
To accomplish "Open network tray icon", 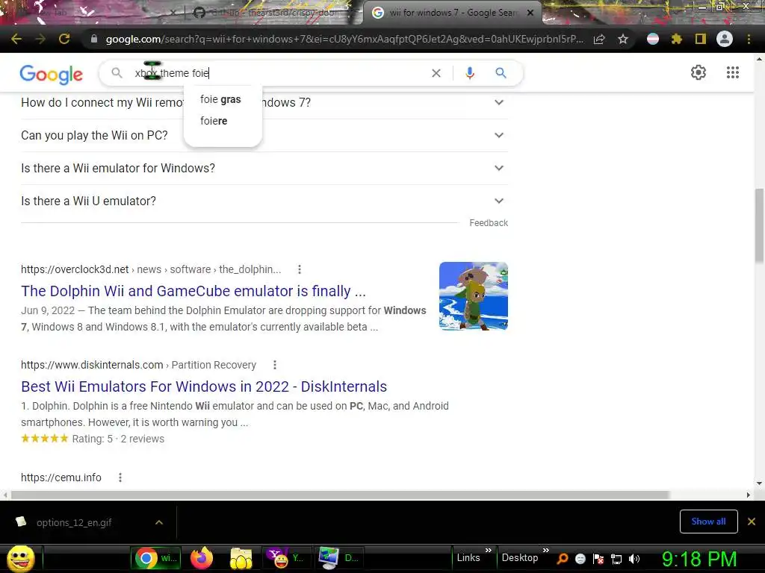I will click(616, 559).
